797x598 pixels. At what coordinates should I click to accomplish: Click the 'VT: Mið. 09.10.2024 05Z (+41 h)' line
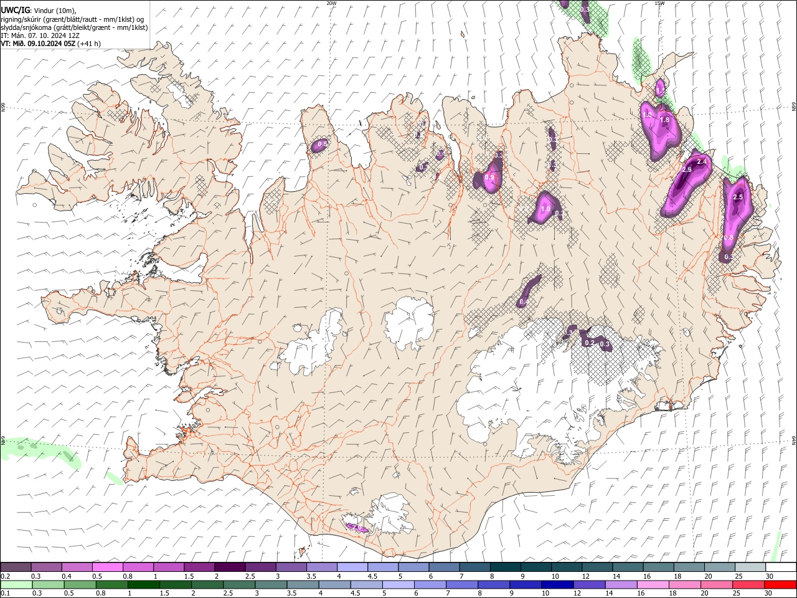click(x=50, y=44)
